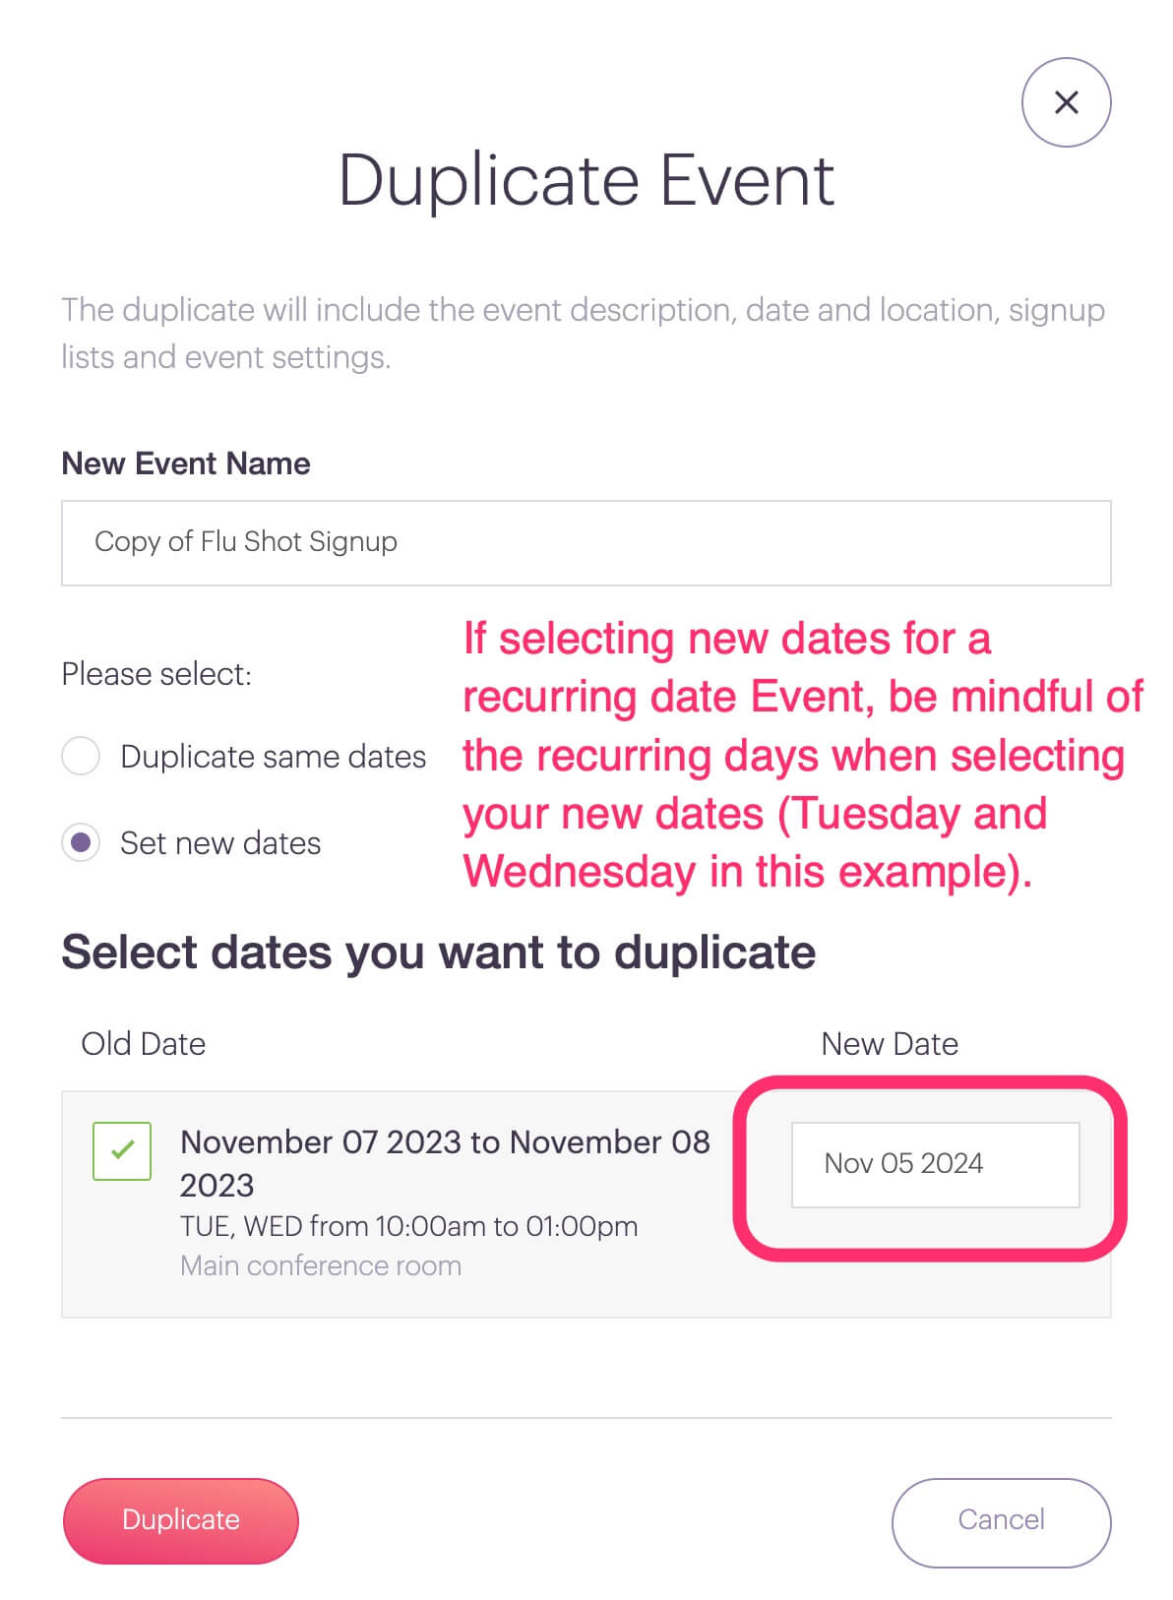The height and width of the screenshot is (1600, 1173).
Task: Click the "TUE, WED from 10:00am to 01:00pm" line
Action: tap(408, 1226)
